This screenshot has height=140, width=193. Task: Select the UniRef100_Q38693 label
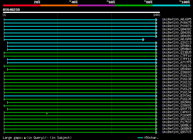(177, 73)
